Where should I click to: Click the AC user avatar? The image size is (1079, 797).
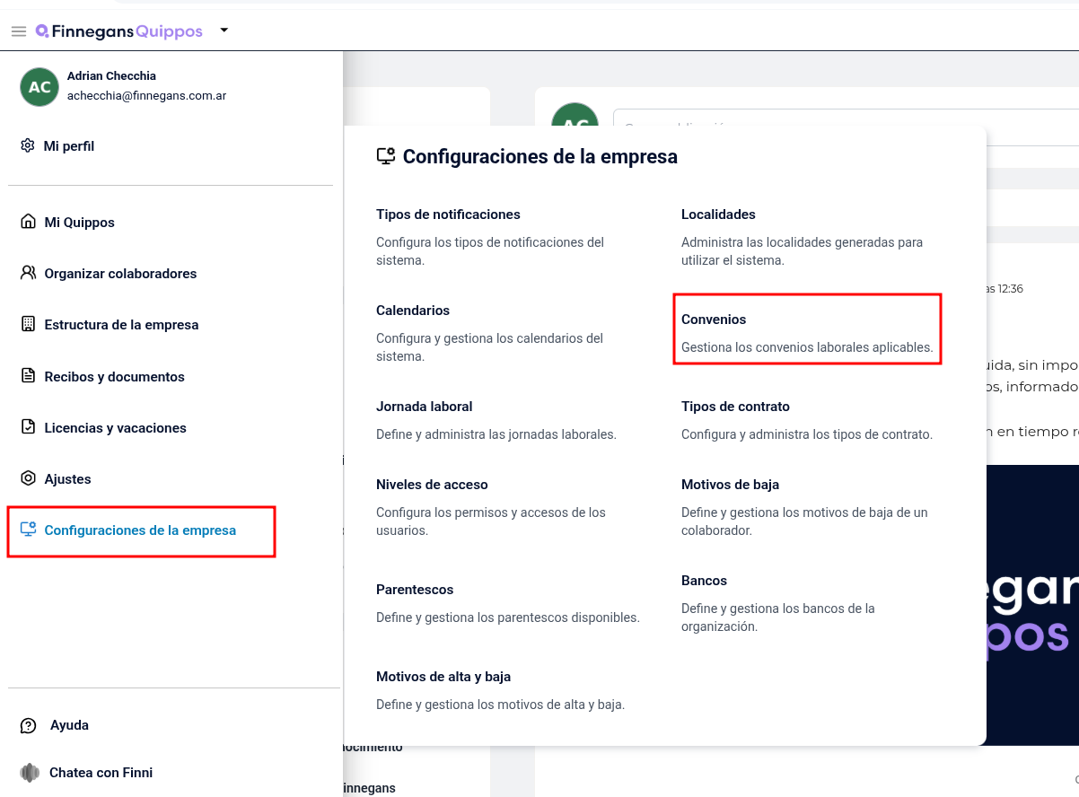pos(39,87)
